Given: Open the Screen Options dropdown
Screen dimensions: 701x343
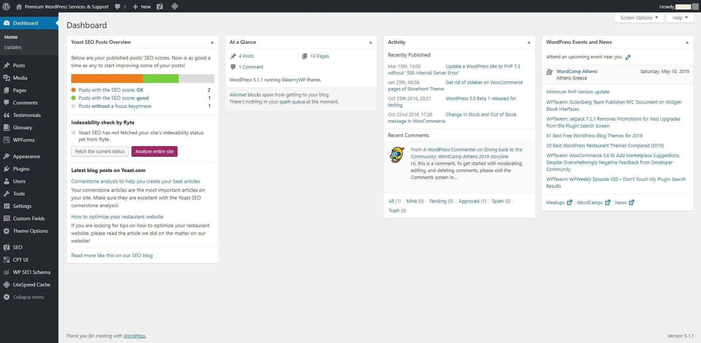Looking at the screenshot, I should [639, 18].
